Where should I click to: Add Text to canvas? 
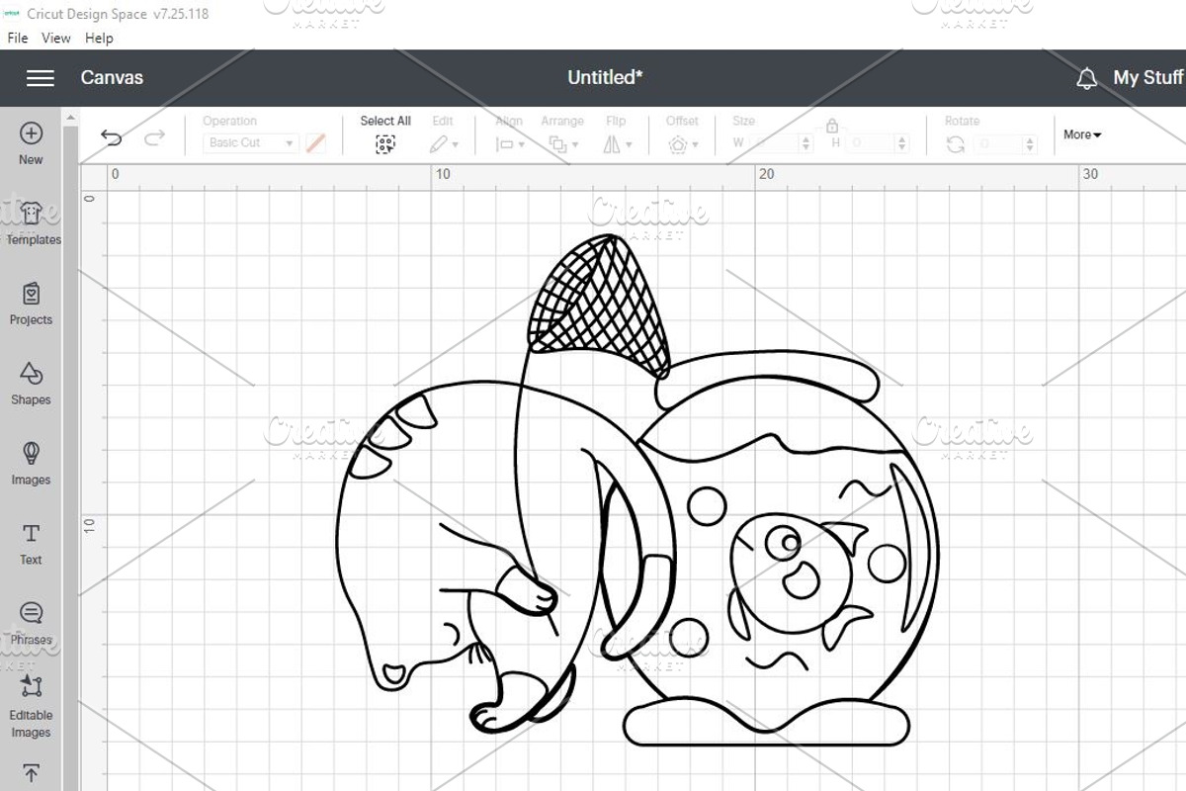[31, 543]
